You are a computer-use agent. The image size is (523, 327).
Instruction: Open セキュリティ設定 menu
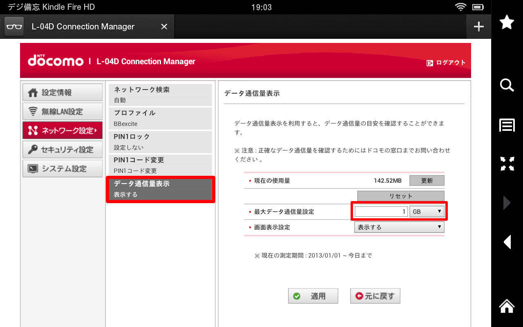point(63,150)
